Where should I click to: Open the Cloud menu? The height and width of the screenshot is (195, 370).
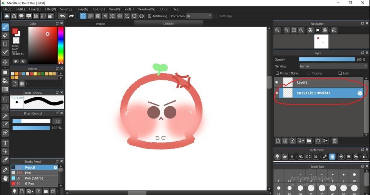tap(164, 9)
